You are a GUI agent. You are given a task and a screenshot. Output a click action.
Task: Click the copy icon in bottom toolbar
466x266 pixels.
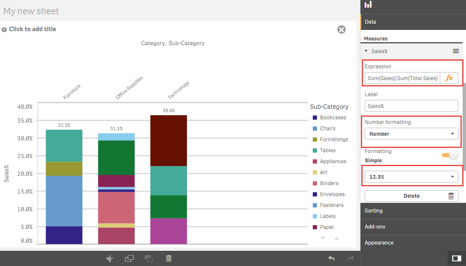129,258
